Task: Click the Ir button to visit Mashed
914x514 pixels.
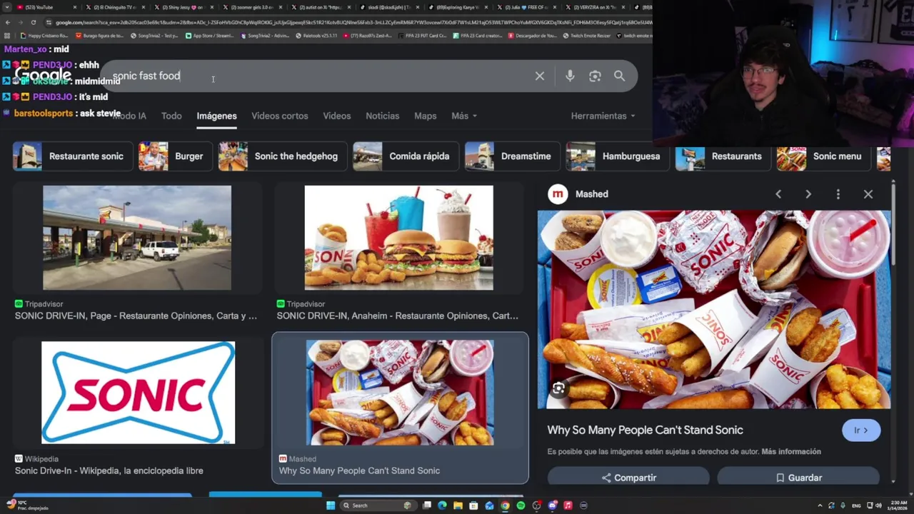Action: [x=861, y=430]
